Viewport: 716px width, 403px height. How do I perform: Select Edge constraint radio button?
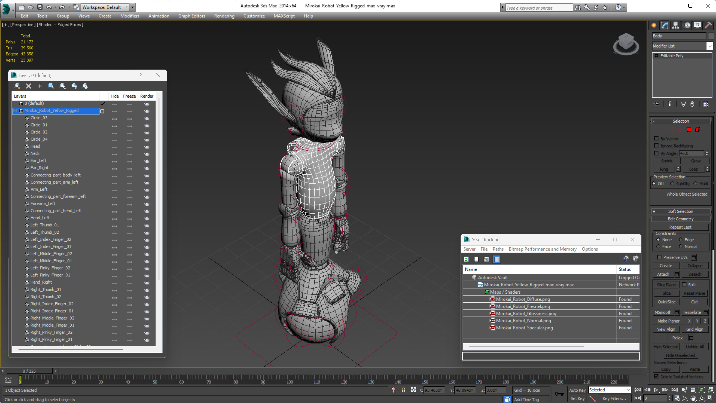coord(681,240)
